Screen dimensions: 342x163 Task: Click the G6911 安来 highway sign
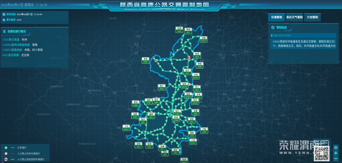(184, 160)
